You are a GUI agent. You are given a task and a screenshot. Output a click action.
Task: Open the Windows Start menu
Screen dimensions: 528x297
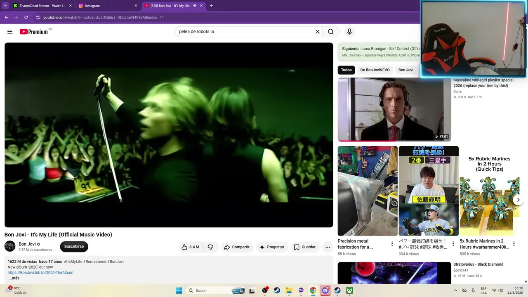(179, 290)
